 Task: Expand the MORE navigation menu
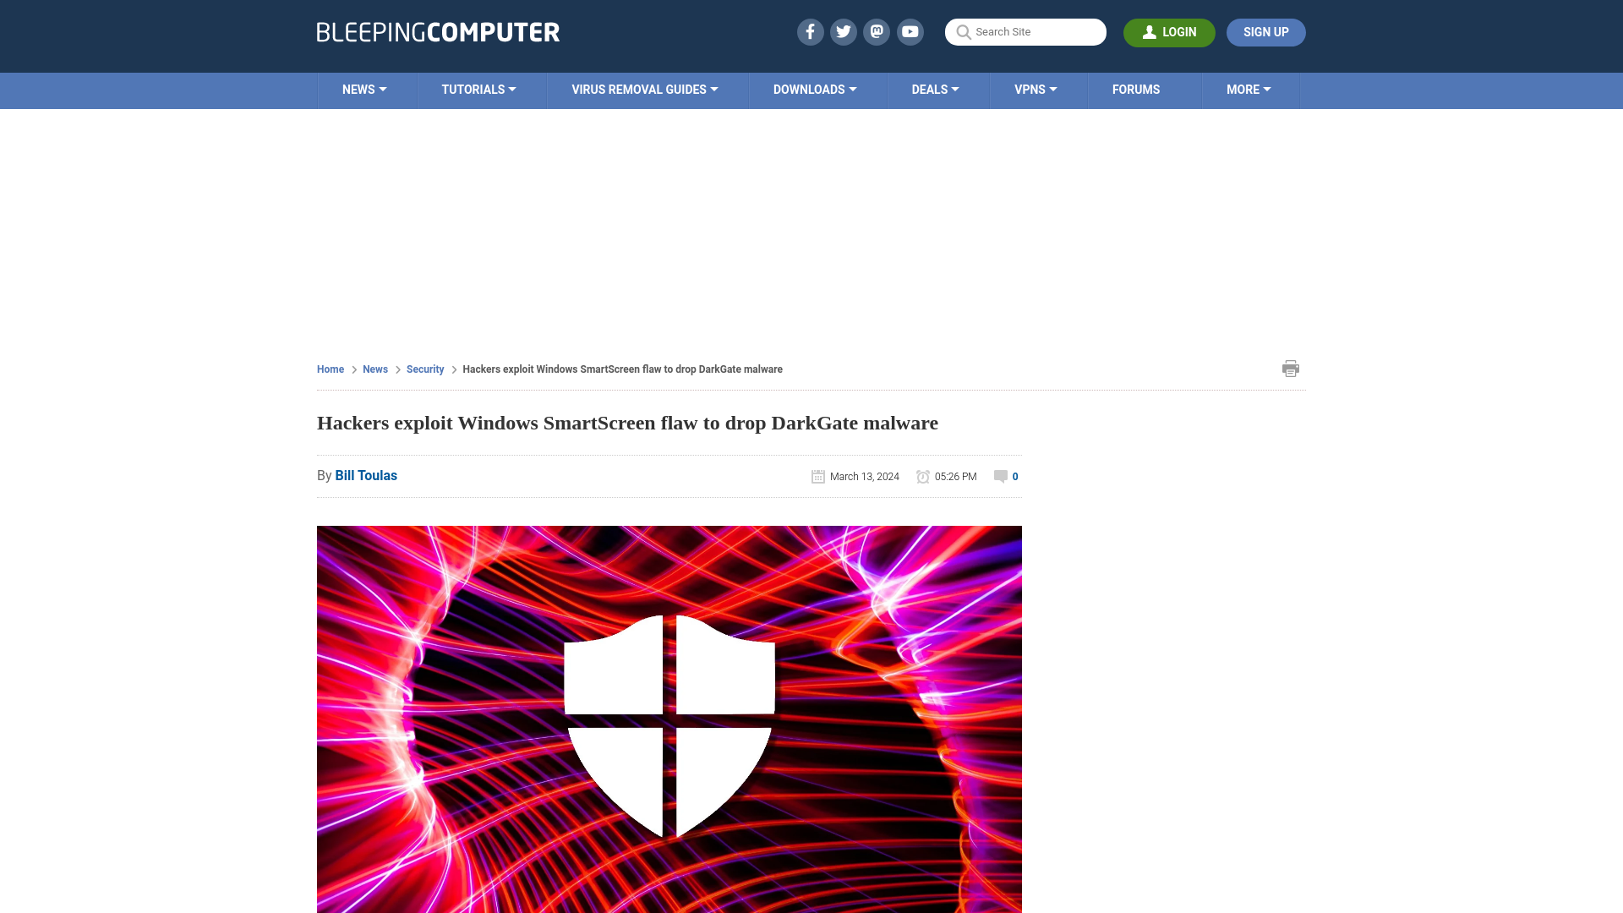pyautogui.click(x=1249, y=89)
